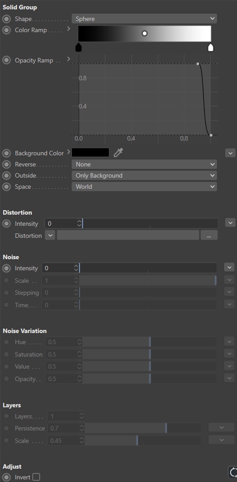The width and height of the screenshot is (237, 482).
Task: Click the black Background Color swatch
Action: pos(90,153)
